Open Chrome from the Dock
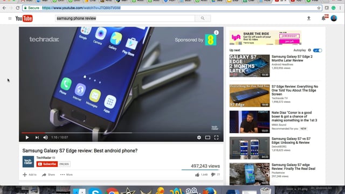 coord(112,191)
